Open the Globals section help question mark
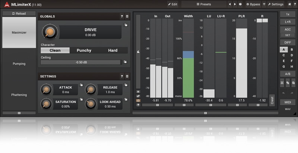298x153 pixels. pos(122,17)
